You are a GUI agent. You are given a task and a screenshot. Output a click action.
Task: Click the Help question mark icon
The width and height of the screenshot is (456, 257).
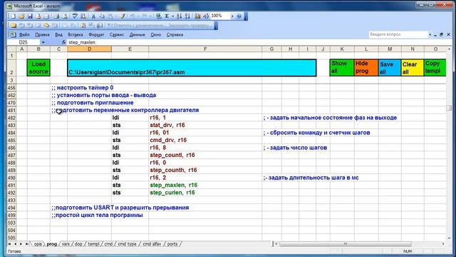[x=239, y=16]
